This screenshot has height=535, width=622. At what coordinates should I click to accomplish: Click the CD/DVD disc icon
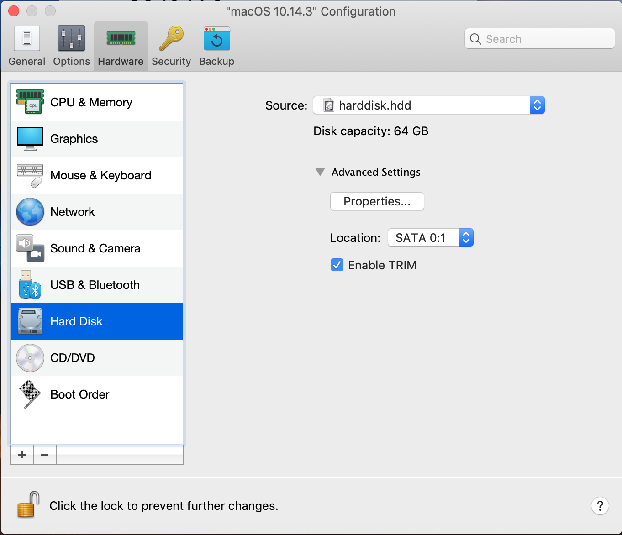tap(30, 358)
